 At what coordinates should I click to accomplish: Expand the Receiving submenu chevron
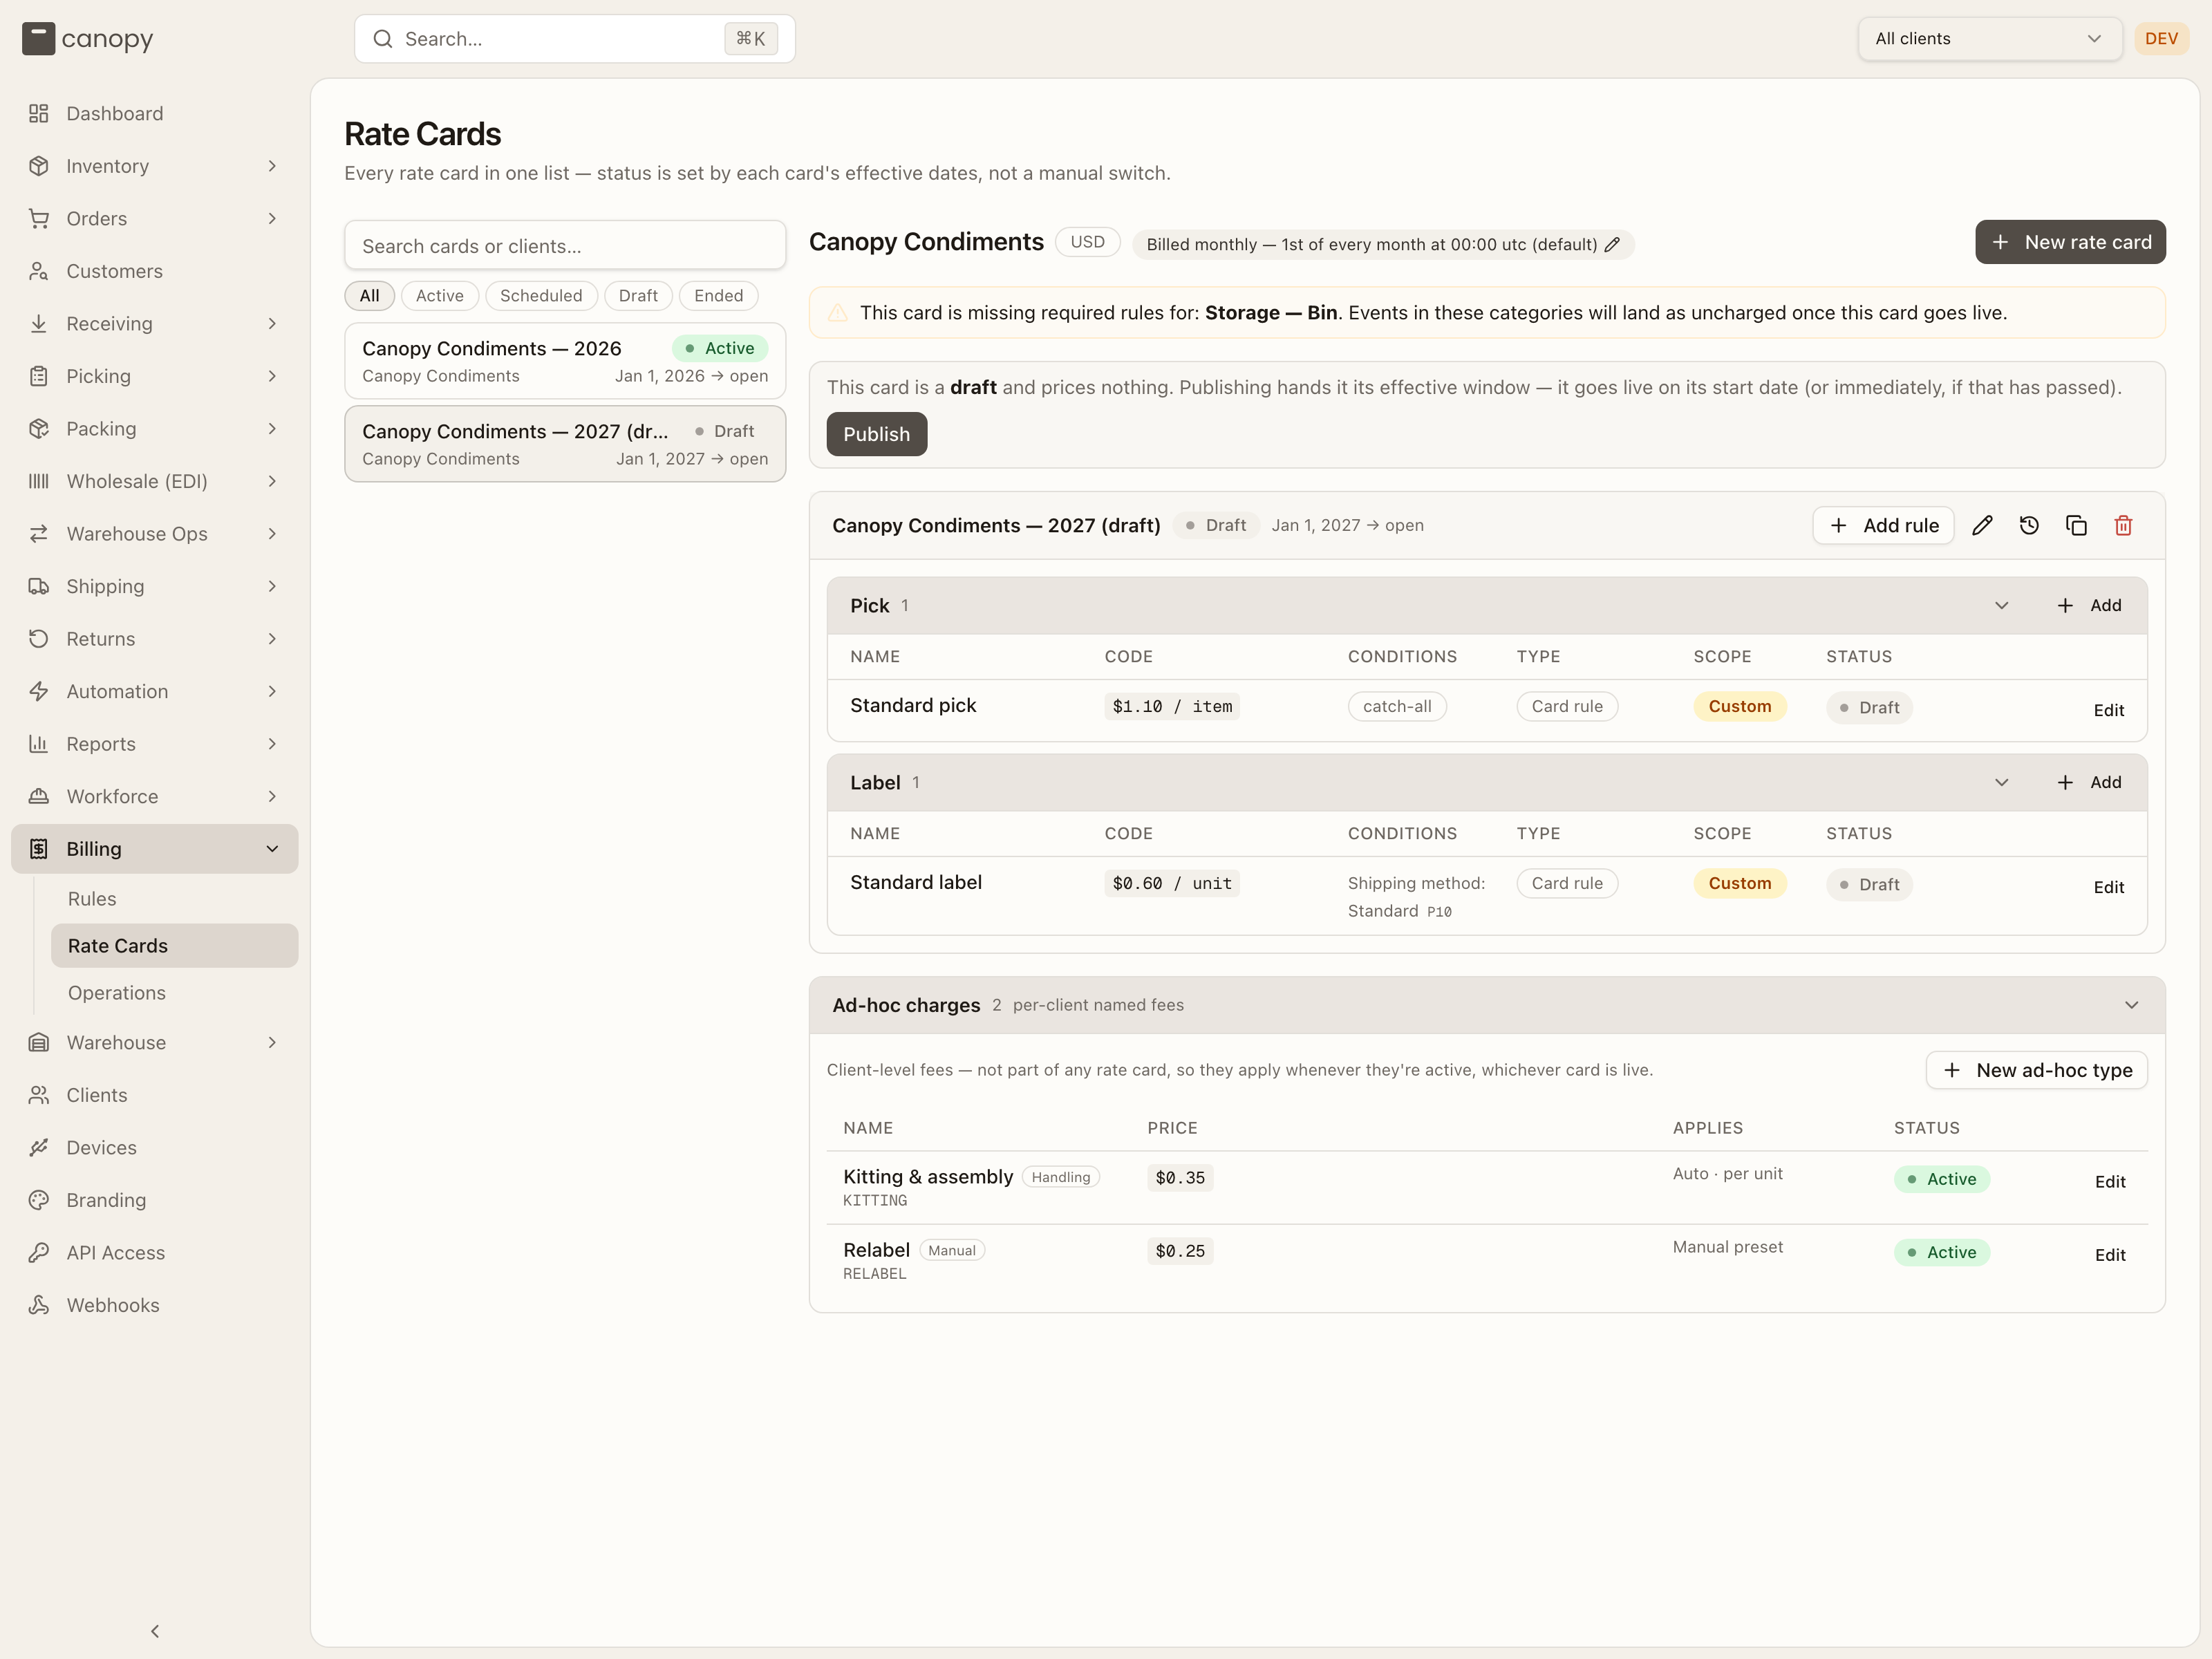[272, 324]
